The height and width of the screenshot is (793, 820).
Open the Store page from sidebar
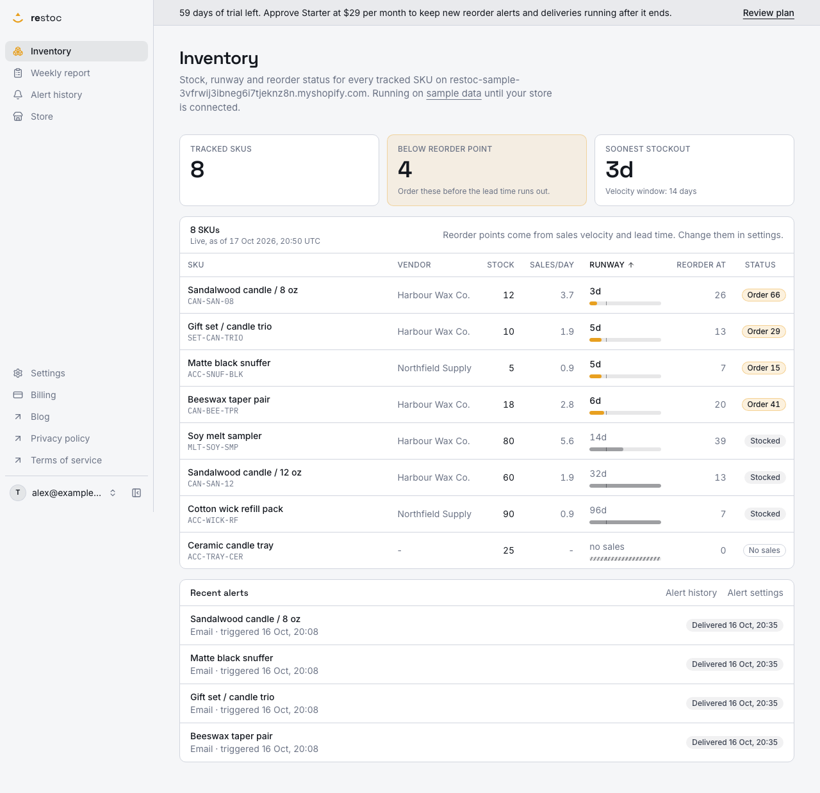pos(76,116)
